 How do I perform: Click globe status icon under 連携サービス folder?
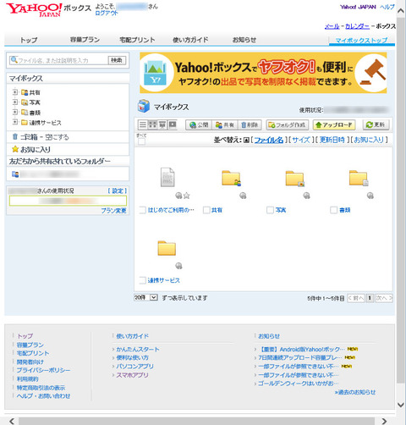pos(178,266)
